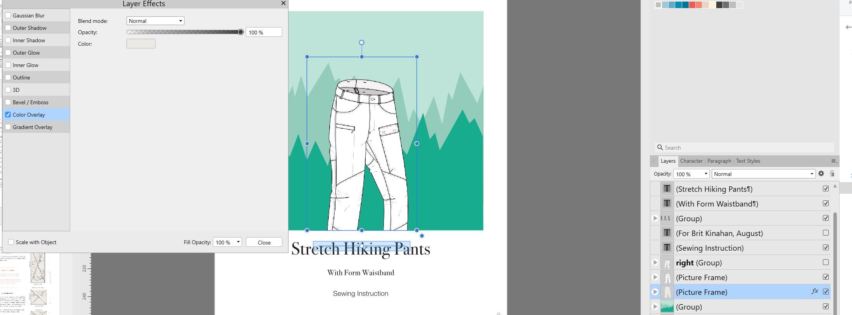
Task: Expand the right Group layer
Action: point(655,262)
